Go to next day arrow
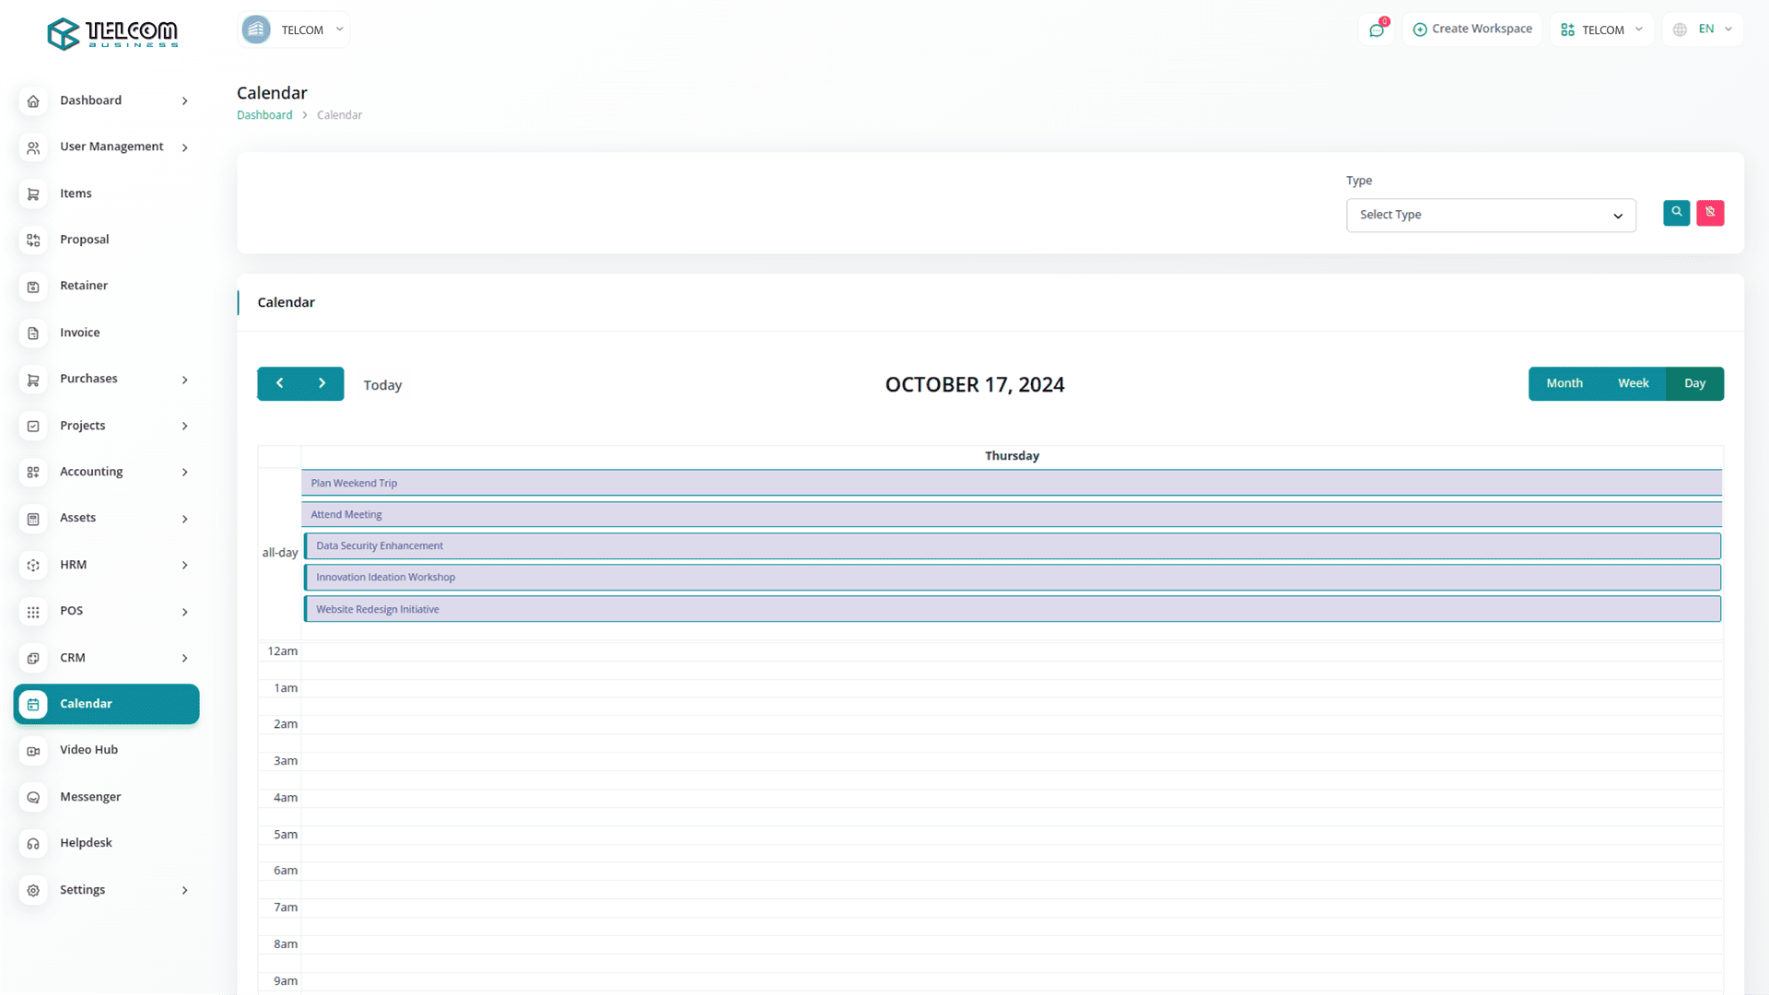The width and height of the screenshot is (1769, 995). (x=322, y=383)
